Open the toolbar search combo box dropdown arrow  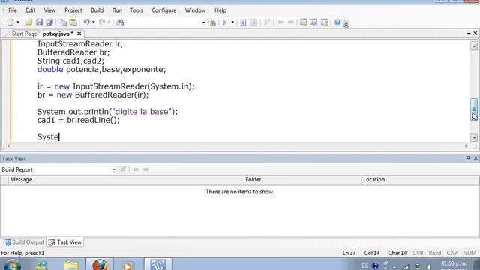pyautogui.click(x=203, y=22)
